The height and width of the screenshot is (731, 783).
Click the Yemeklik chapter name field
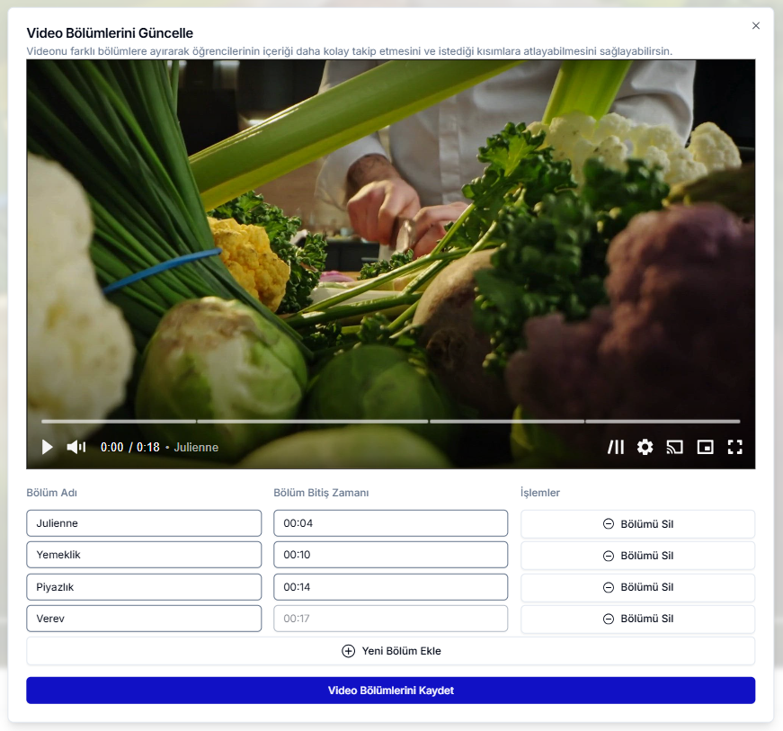click(x=144, y=555)
